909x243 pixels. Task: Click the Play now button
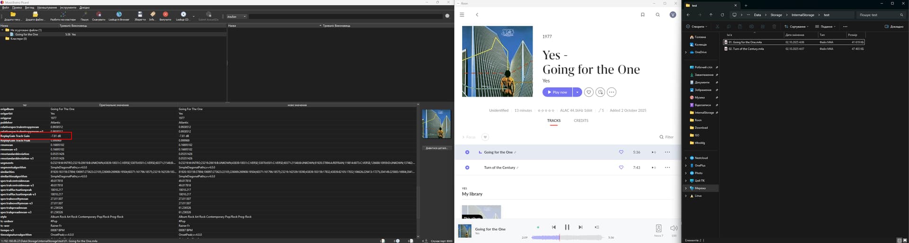click(x=557, y=92)
